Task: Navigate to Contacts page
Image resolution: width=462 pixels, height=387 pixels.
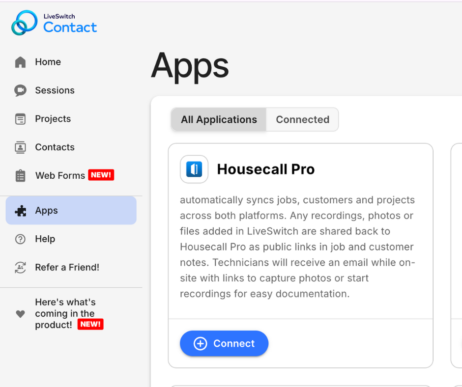Action: [x=71, y=147]
